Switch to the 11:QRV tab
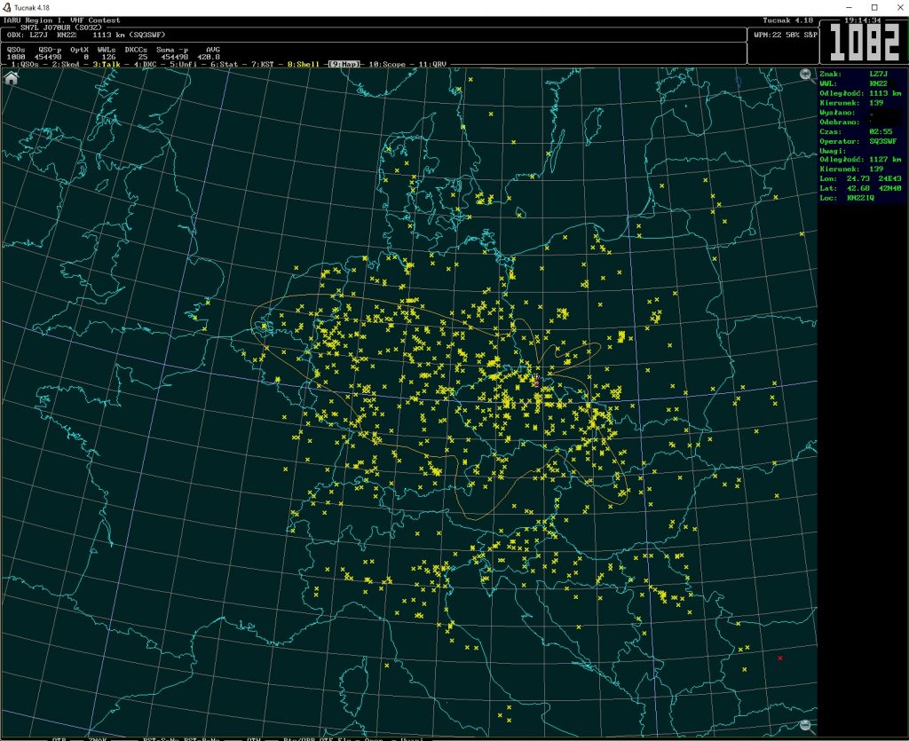 433,64
